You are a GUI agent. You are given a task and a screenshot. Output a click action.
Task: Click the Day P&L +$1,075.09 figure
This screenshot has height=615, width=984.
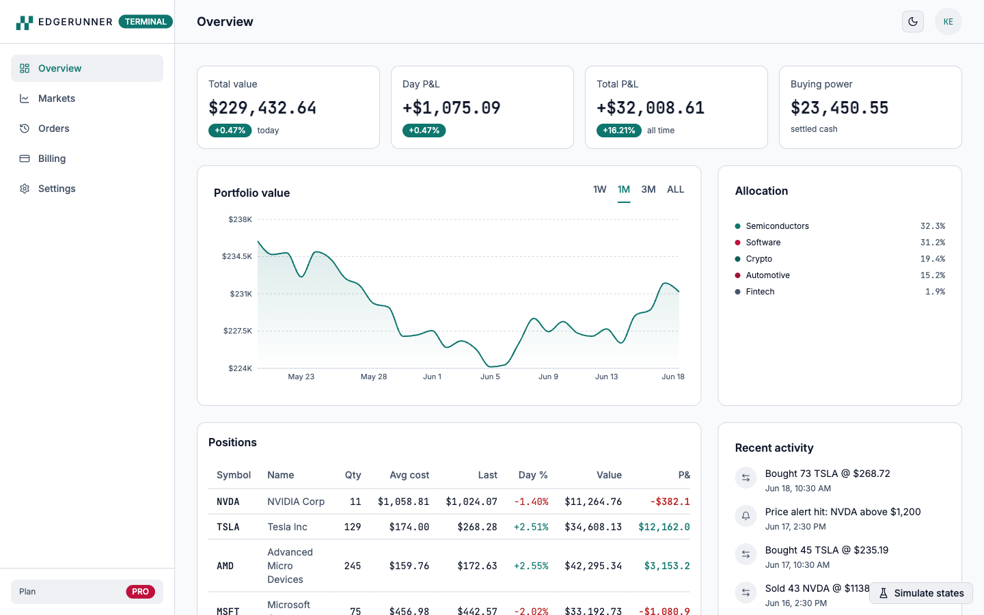[x=452, y=108]
